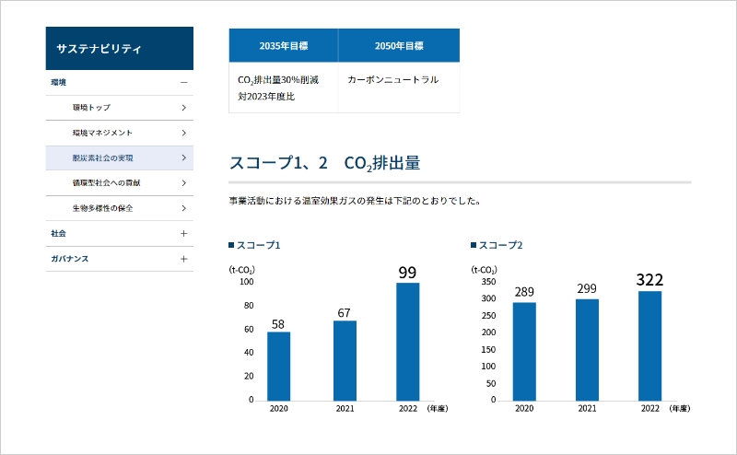Click the chevron arrow beside 脱炭素社会の実現
The image size is (737, 455).
pos(183,158)
